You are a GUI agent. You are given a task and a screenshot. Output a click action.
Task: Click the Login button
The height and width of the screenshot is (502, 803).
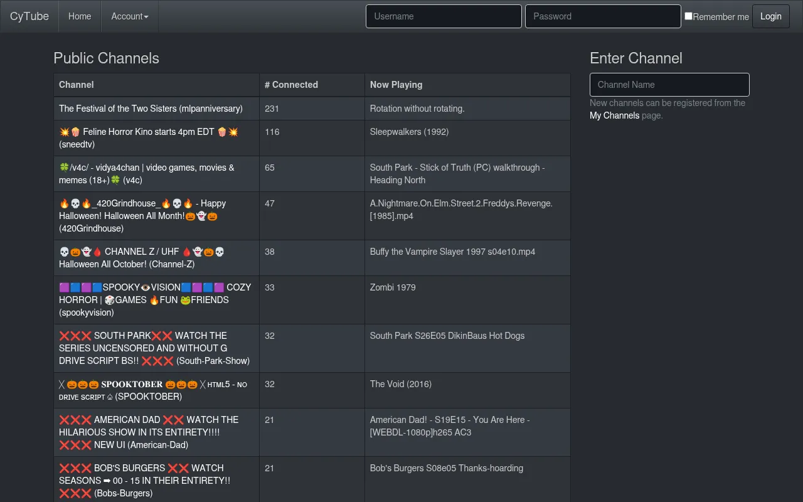(x=771, y=16)
